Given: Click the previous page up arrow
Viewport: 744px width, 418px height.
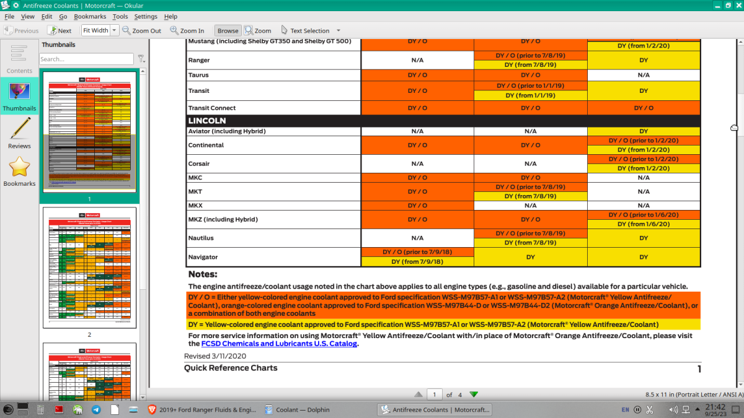Looking at the screenshot, I should click(x=418, y=394).
